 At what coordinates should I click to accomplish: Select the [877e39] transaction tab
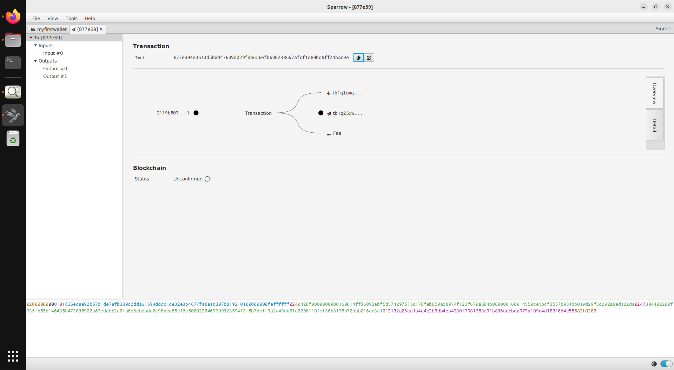coord(87,29)
